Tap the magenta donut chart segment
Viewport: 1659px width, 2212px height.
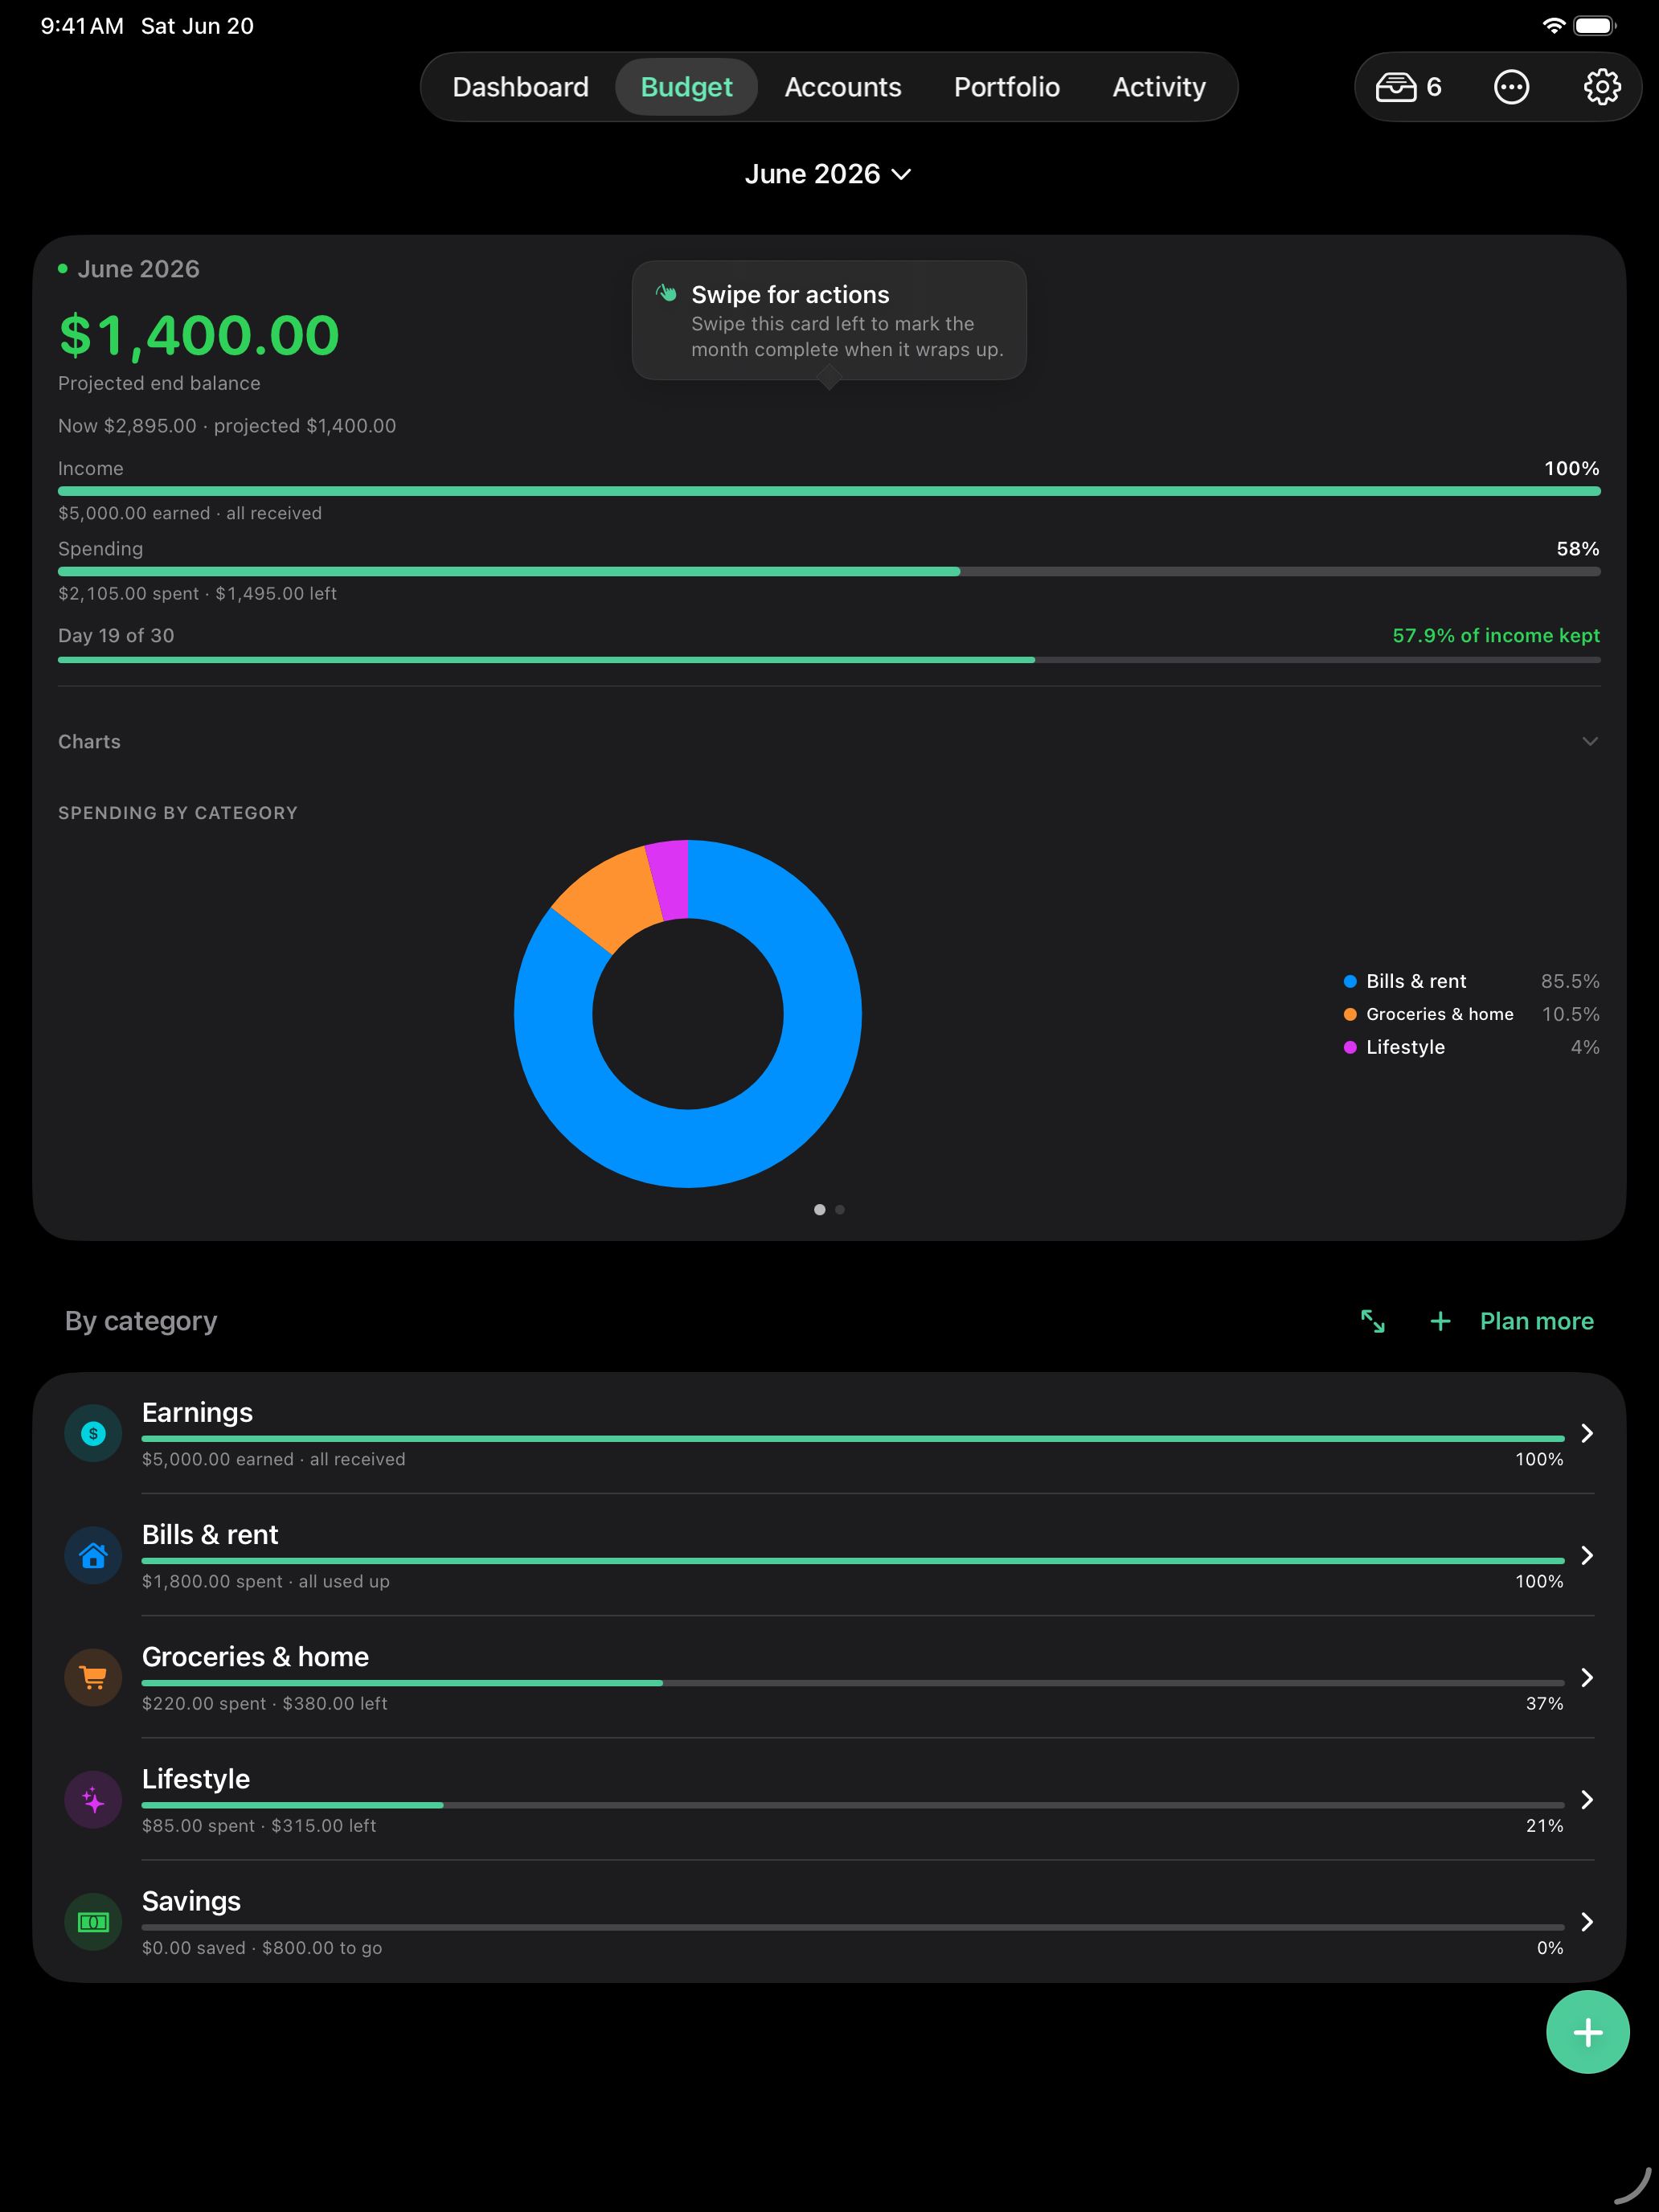670,879
